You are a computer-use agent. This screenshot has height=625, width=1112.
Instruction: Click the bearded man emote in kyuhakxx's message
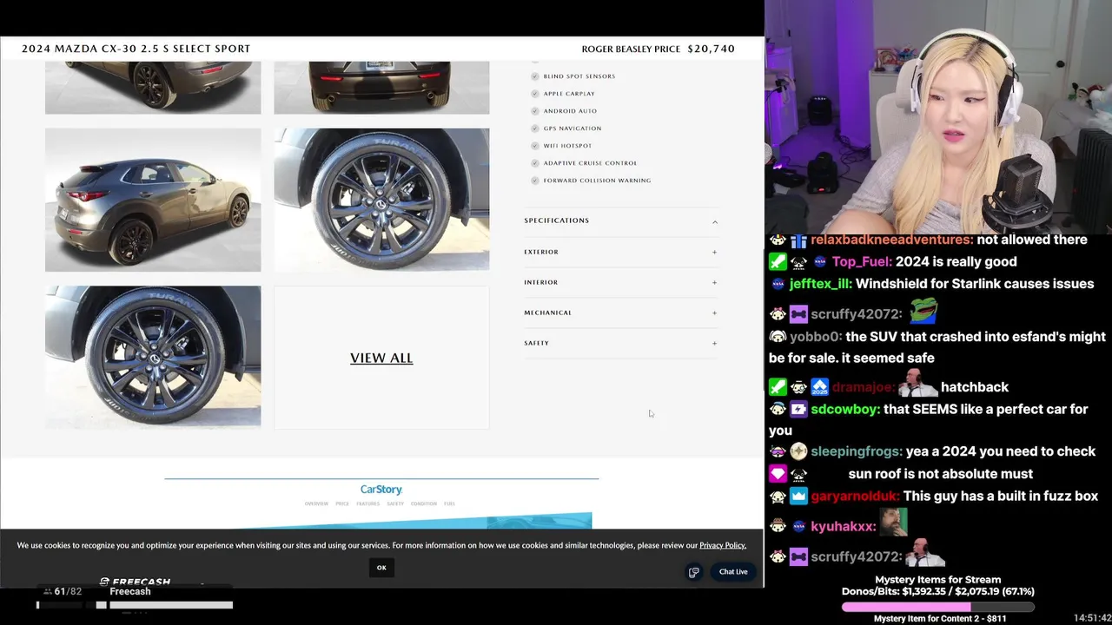(x=894, y=523)
